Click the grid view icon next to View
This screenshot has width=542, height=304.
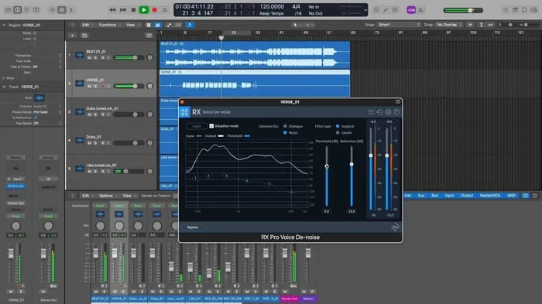point(149,25)
